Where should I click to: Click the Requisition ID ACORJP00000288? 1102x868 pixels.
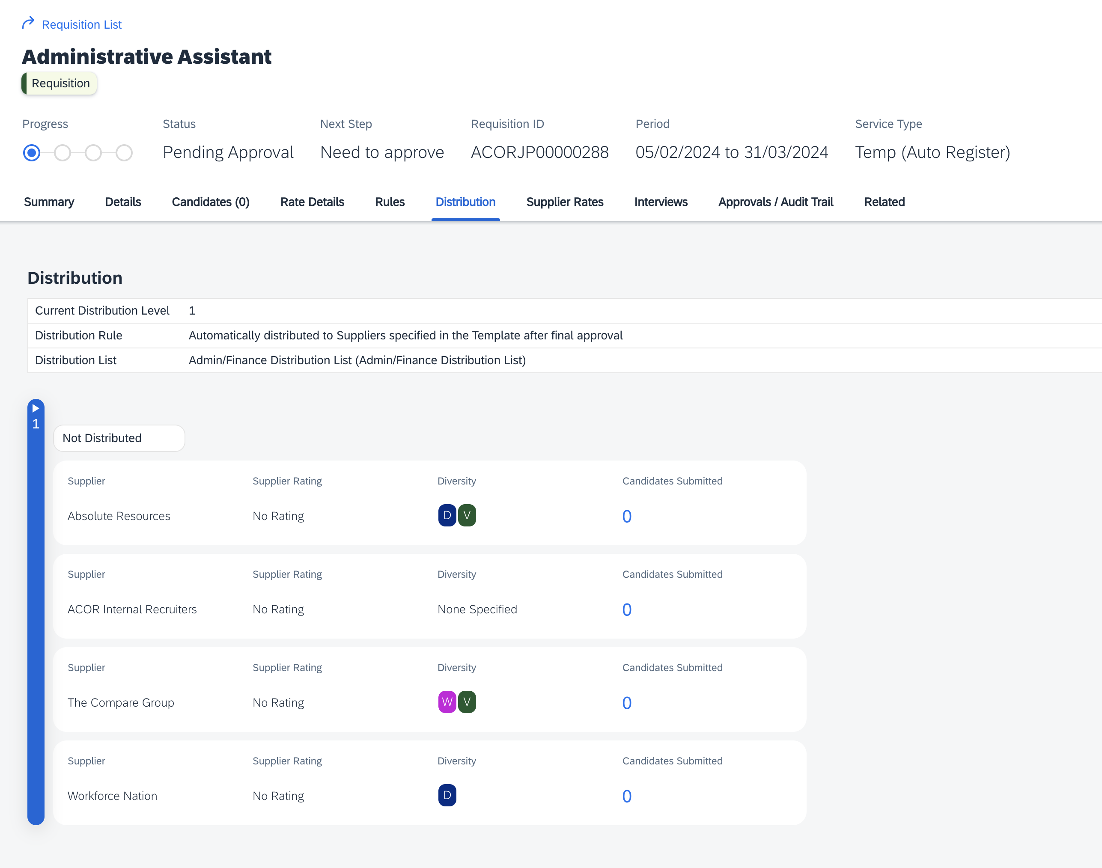click(x=540, y=152)
